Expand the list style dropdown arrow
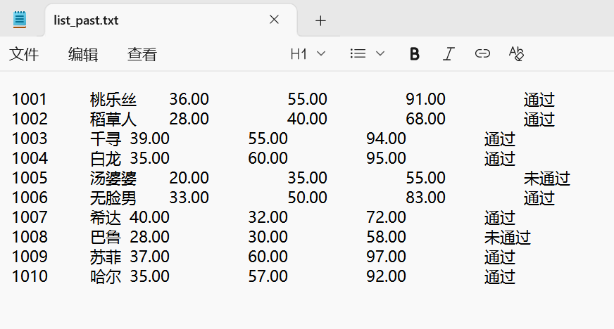 point(380,53)
